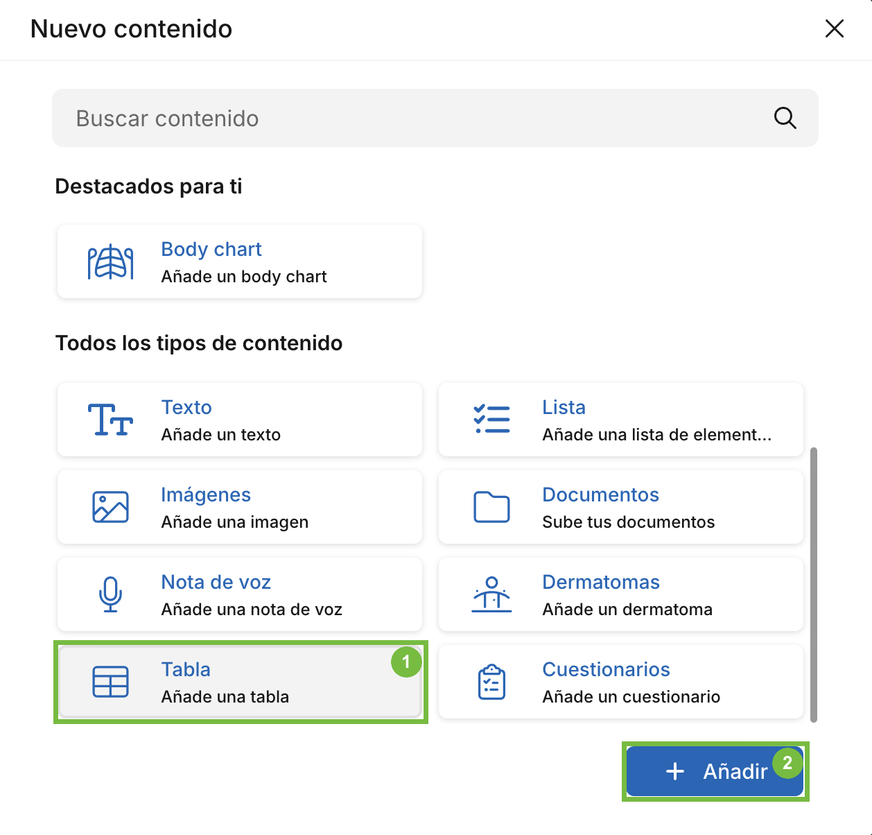This screenshot has height=835, width=872.
Task: Click the Imágenes picture icon
Action: tap(110, 507)
